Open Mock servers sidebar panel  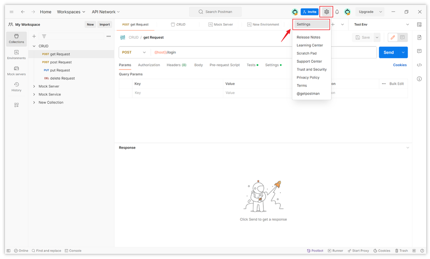[x=16, y=71]
